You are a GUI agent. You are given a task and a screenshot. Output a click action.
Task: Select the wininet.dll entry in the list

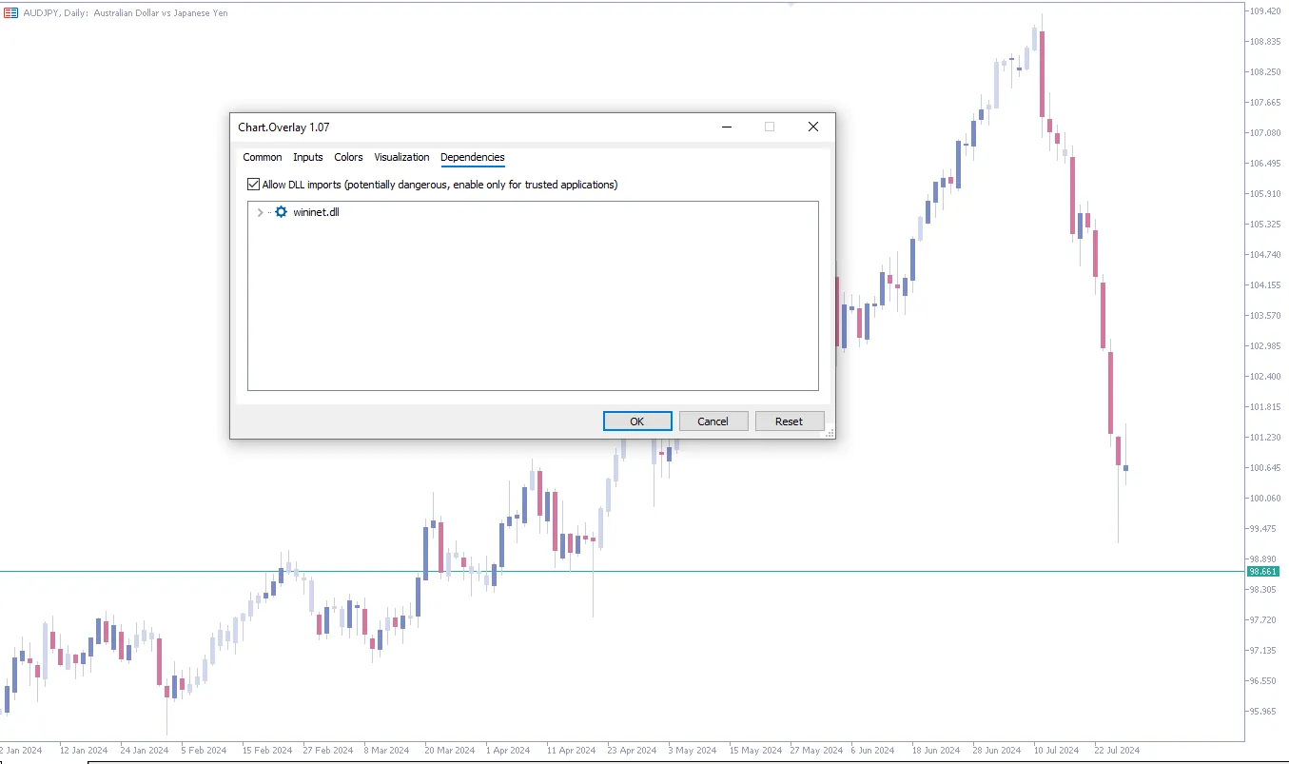coord(314,211)
